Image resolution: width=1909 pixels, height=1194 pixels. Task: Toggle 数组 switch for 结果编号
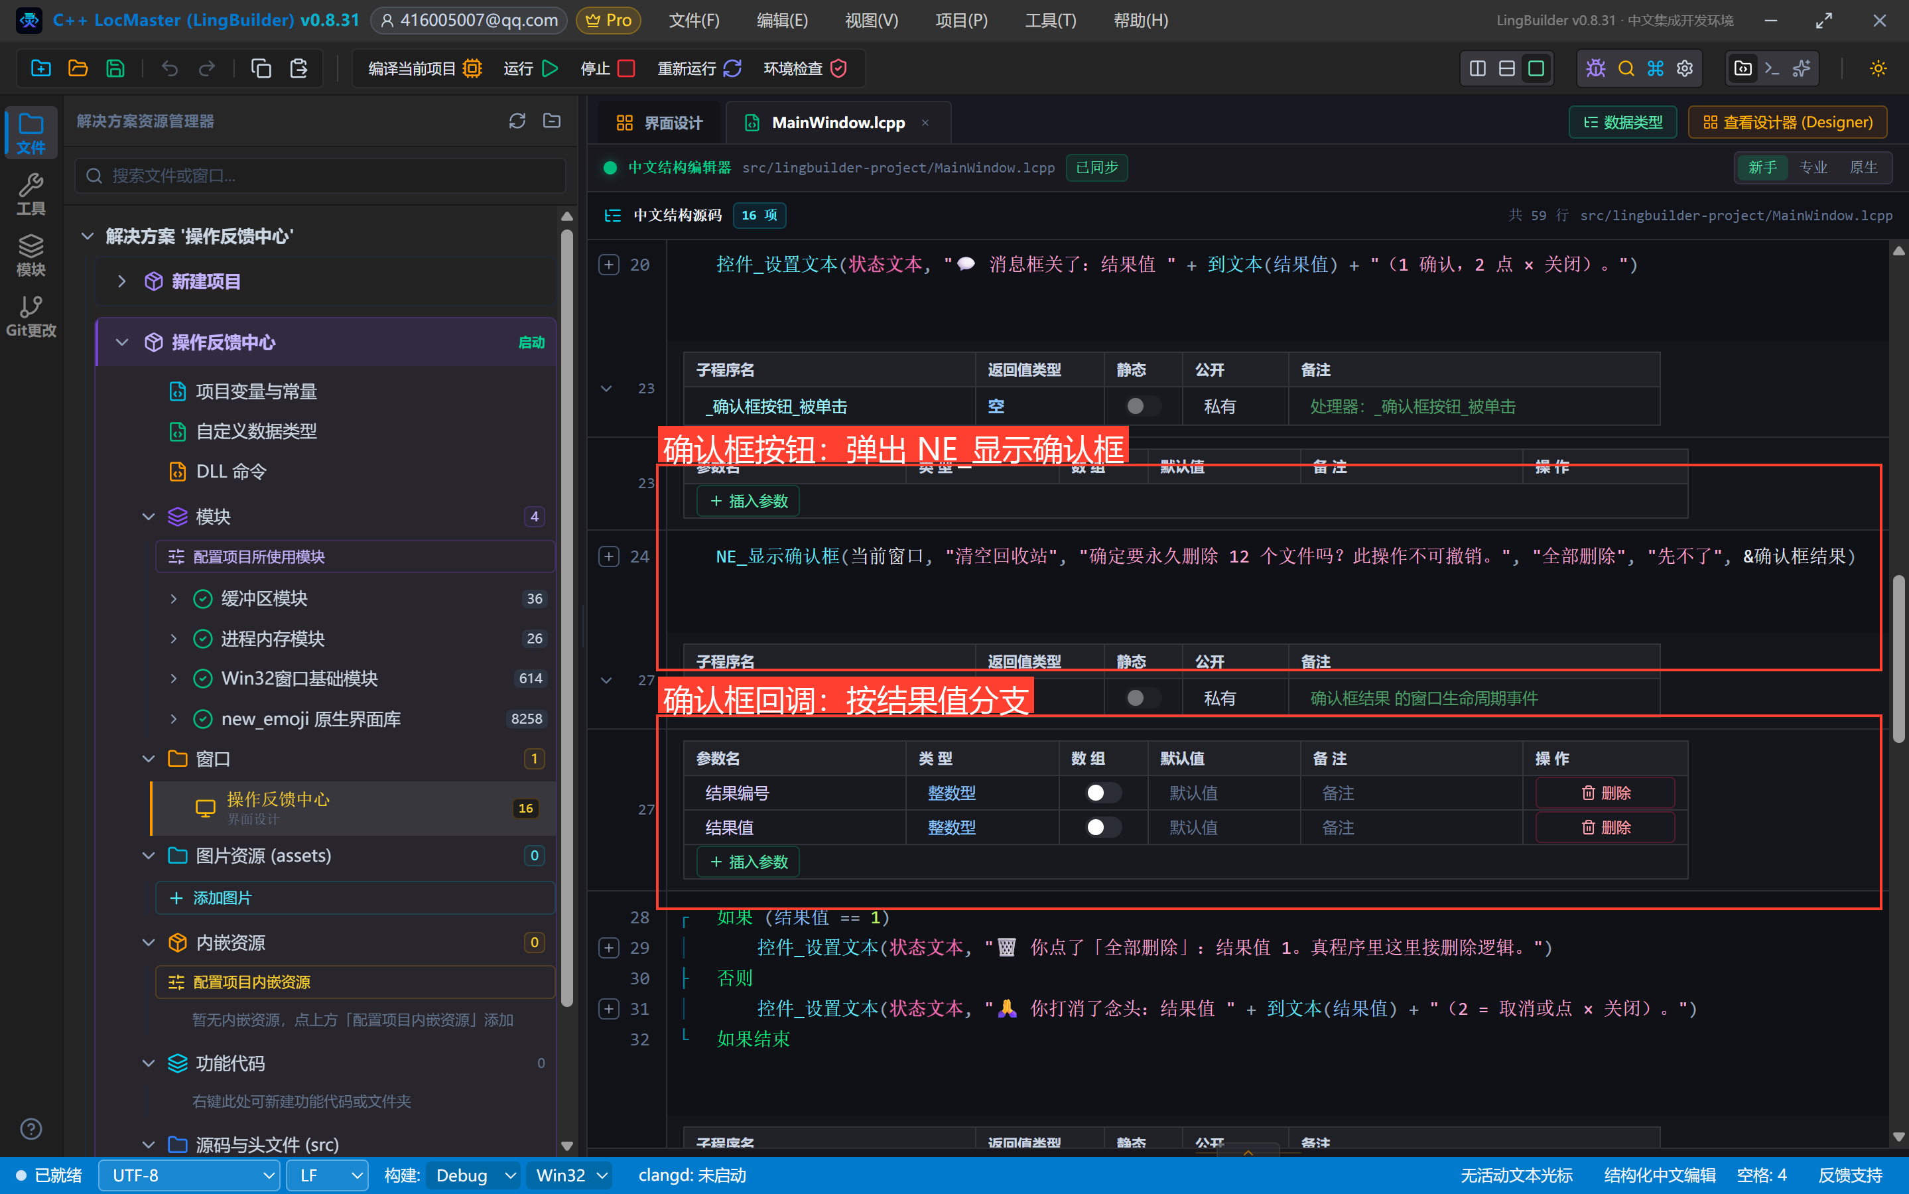click(x=1103, y=792)
